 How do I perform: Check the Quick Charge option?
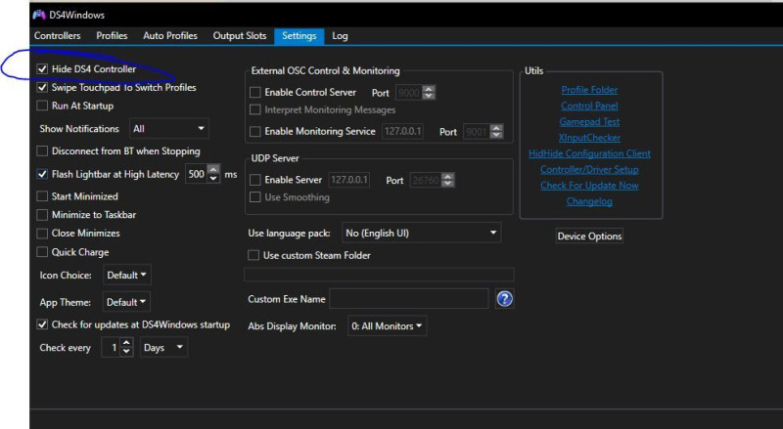42,252
